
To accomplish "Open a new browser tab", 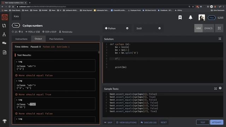I will click(x=30, y=2).
